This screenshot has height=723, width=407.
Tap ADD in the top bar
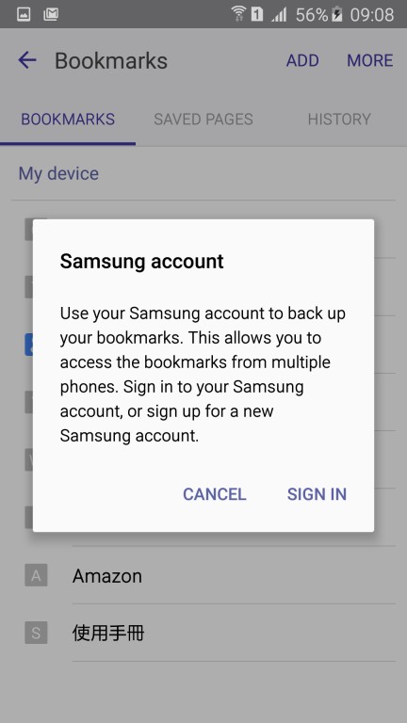point(302,60)
